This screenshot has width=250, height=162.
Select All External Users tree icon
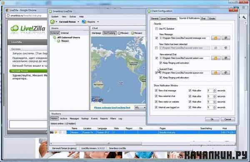tap(55, 38)
